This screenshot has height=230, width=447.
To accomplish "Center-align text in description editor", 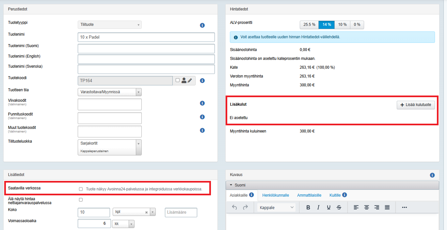I will pos(367,207).
